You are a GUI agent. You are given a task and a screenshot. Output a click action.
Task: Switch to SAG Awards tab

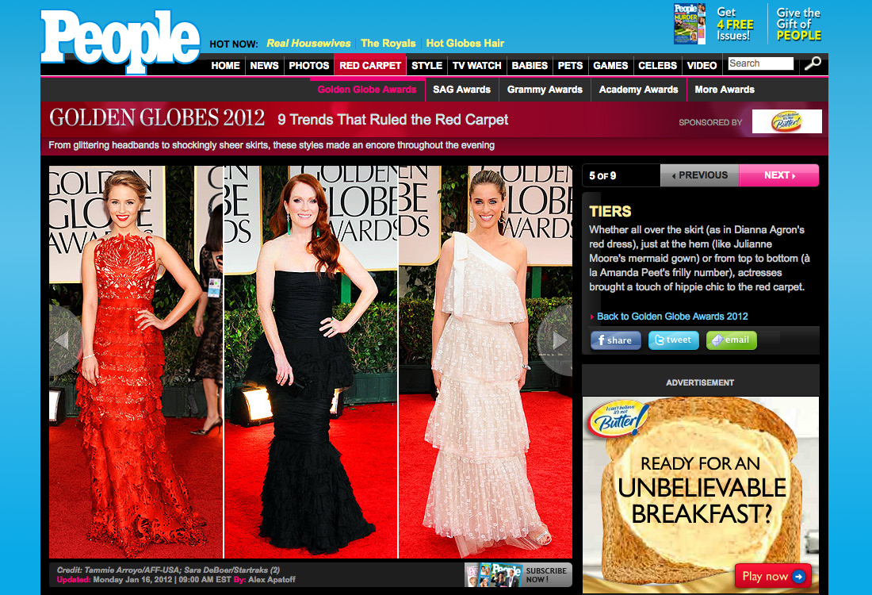coord(461,90)
